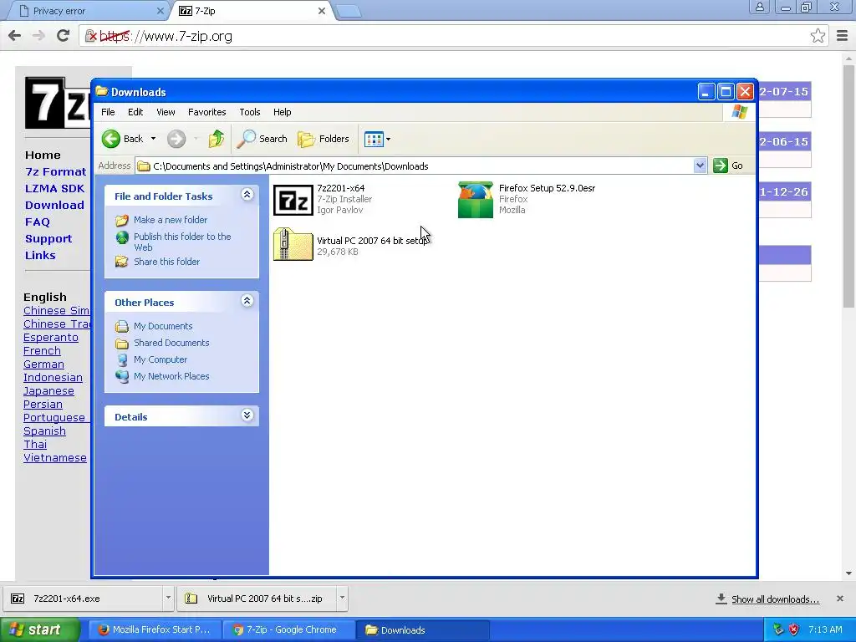This screenshot has width=856, height=642.
Task: Click Chrome's URL address bar
Action: [453, 36]
